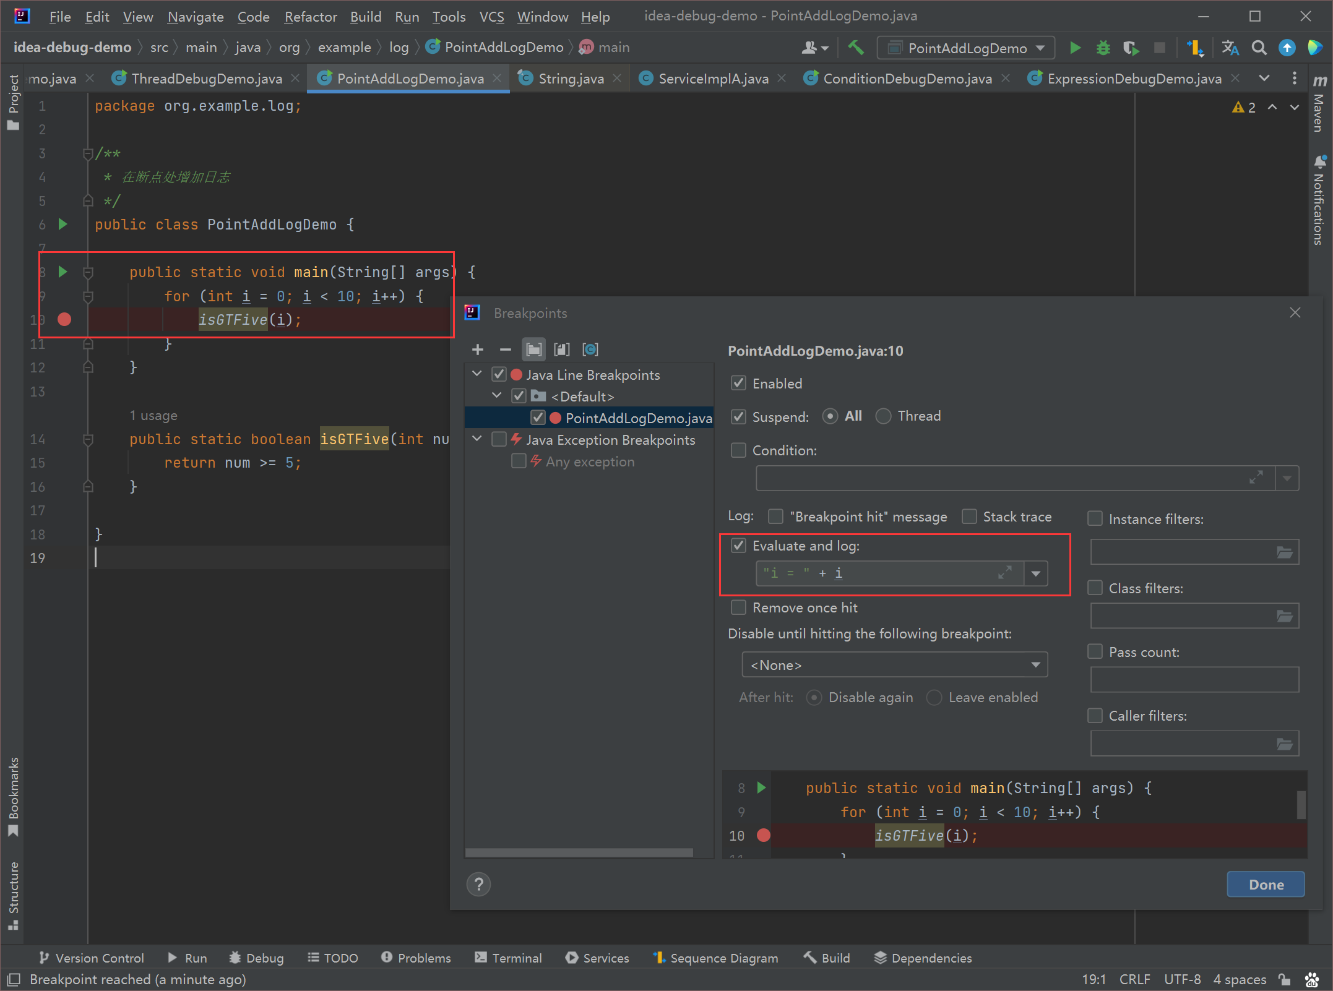
Task: Switch to the ConditionDebugDemo.java tab
Action: coord(907,79)
